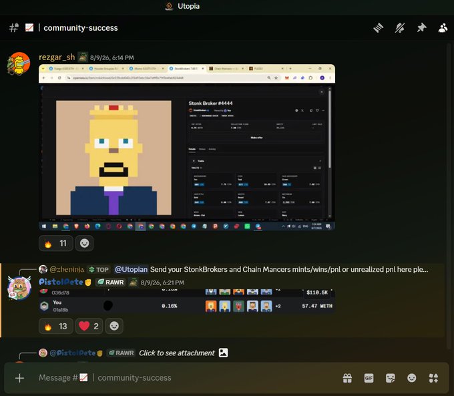Click RAWR tag in the bottom reply line
Screen dimensions: 454x396
[121, 353]
